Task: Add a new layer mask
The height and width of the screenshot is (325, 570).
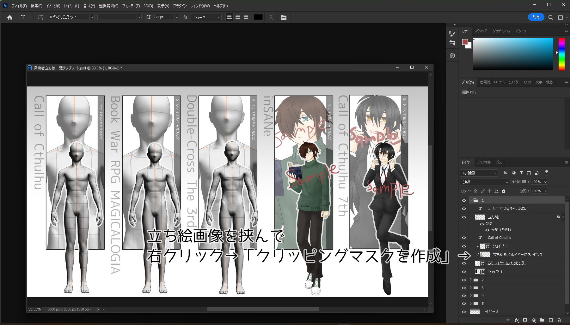Action: [x=525, y=320]
